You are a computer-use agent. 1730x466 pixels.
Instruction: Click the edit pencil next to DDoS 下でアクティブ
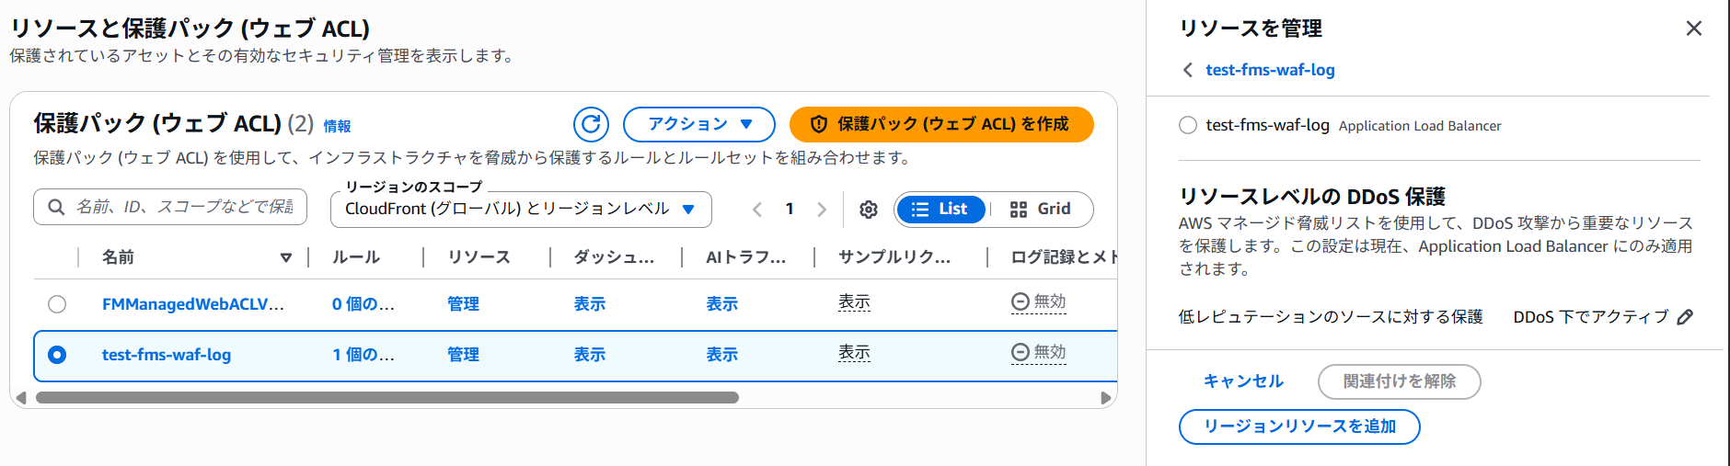click(x=1685, y=317)
